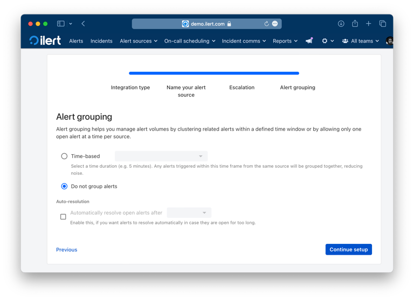
Task: Open a new tab with the plus icon
Action: point(369,24)
